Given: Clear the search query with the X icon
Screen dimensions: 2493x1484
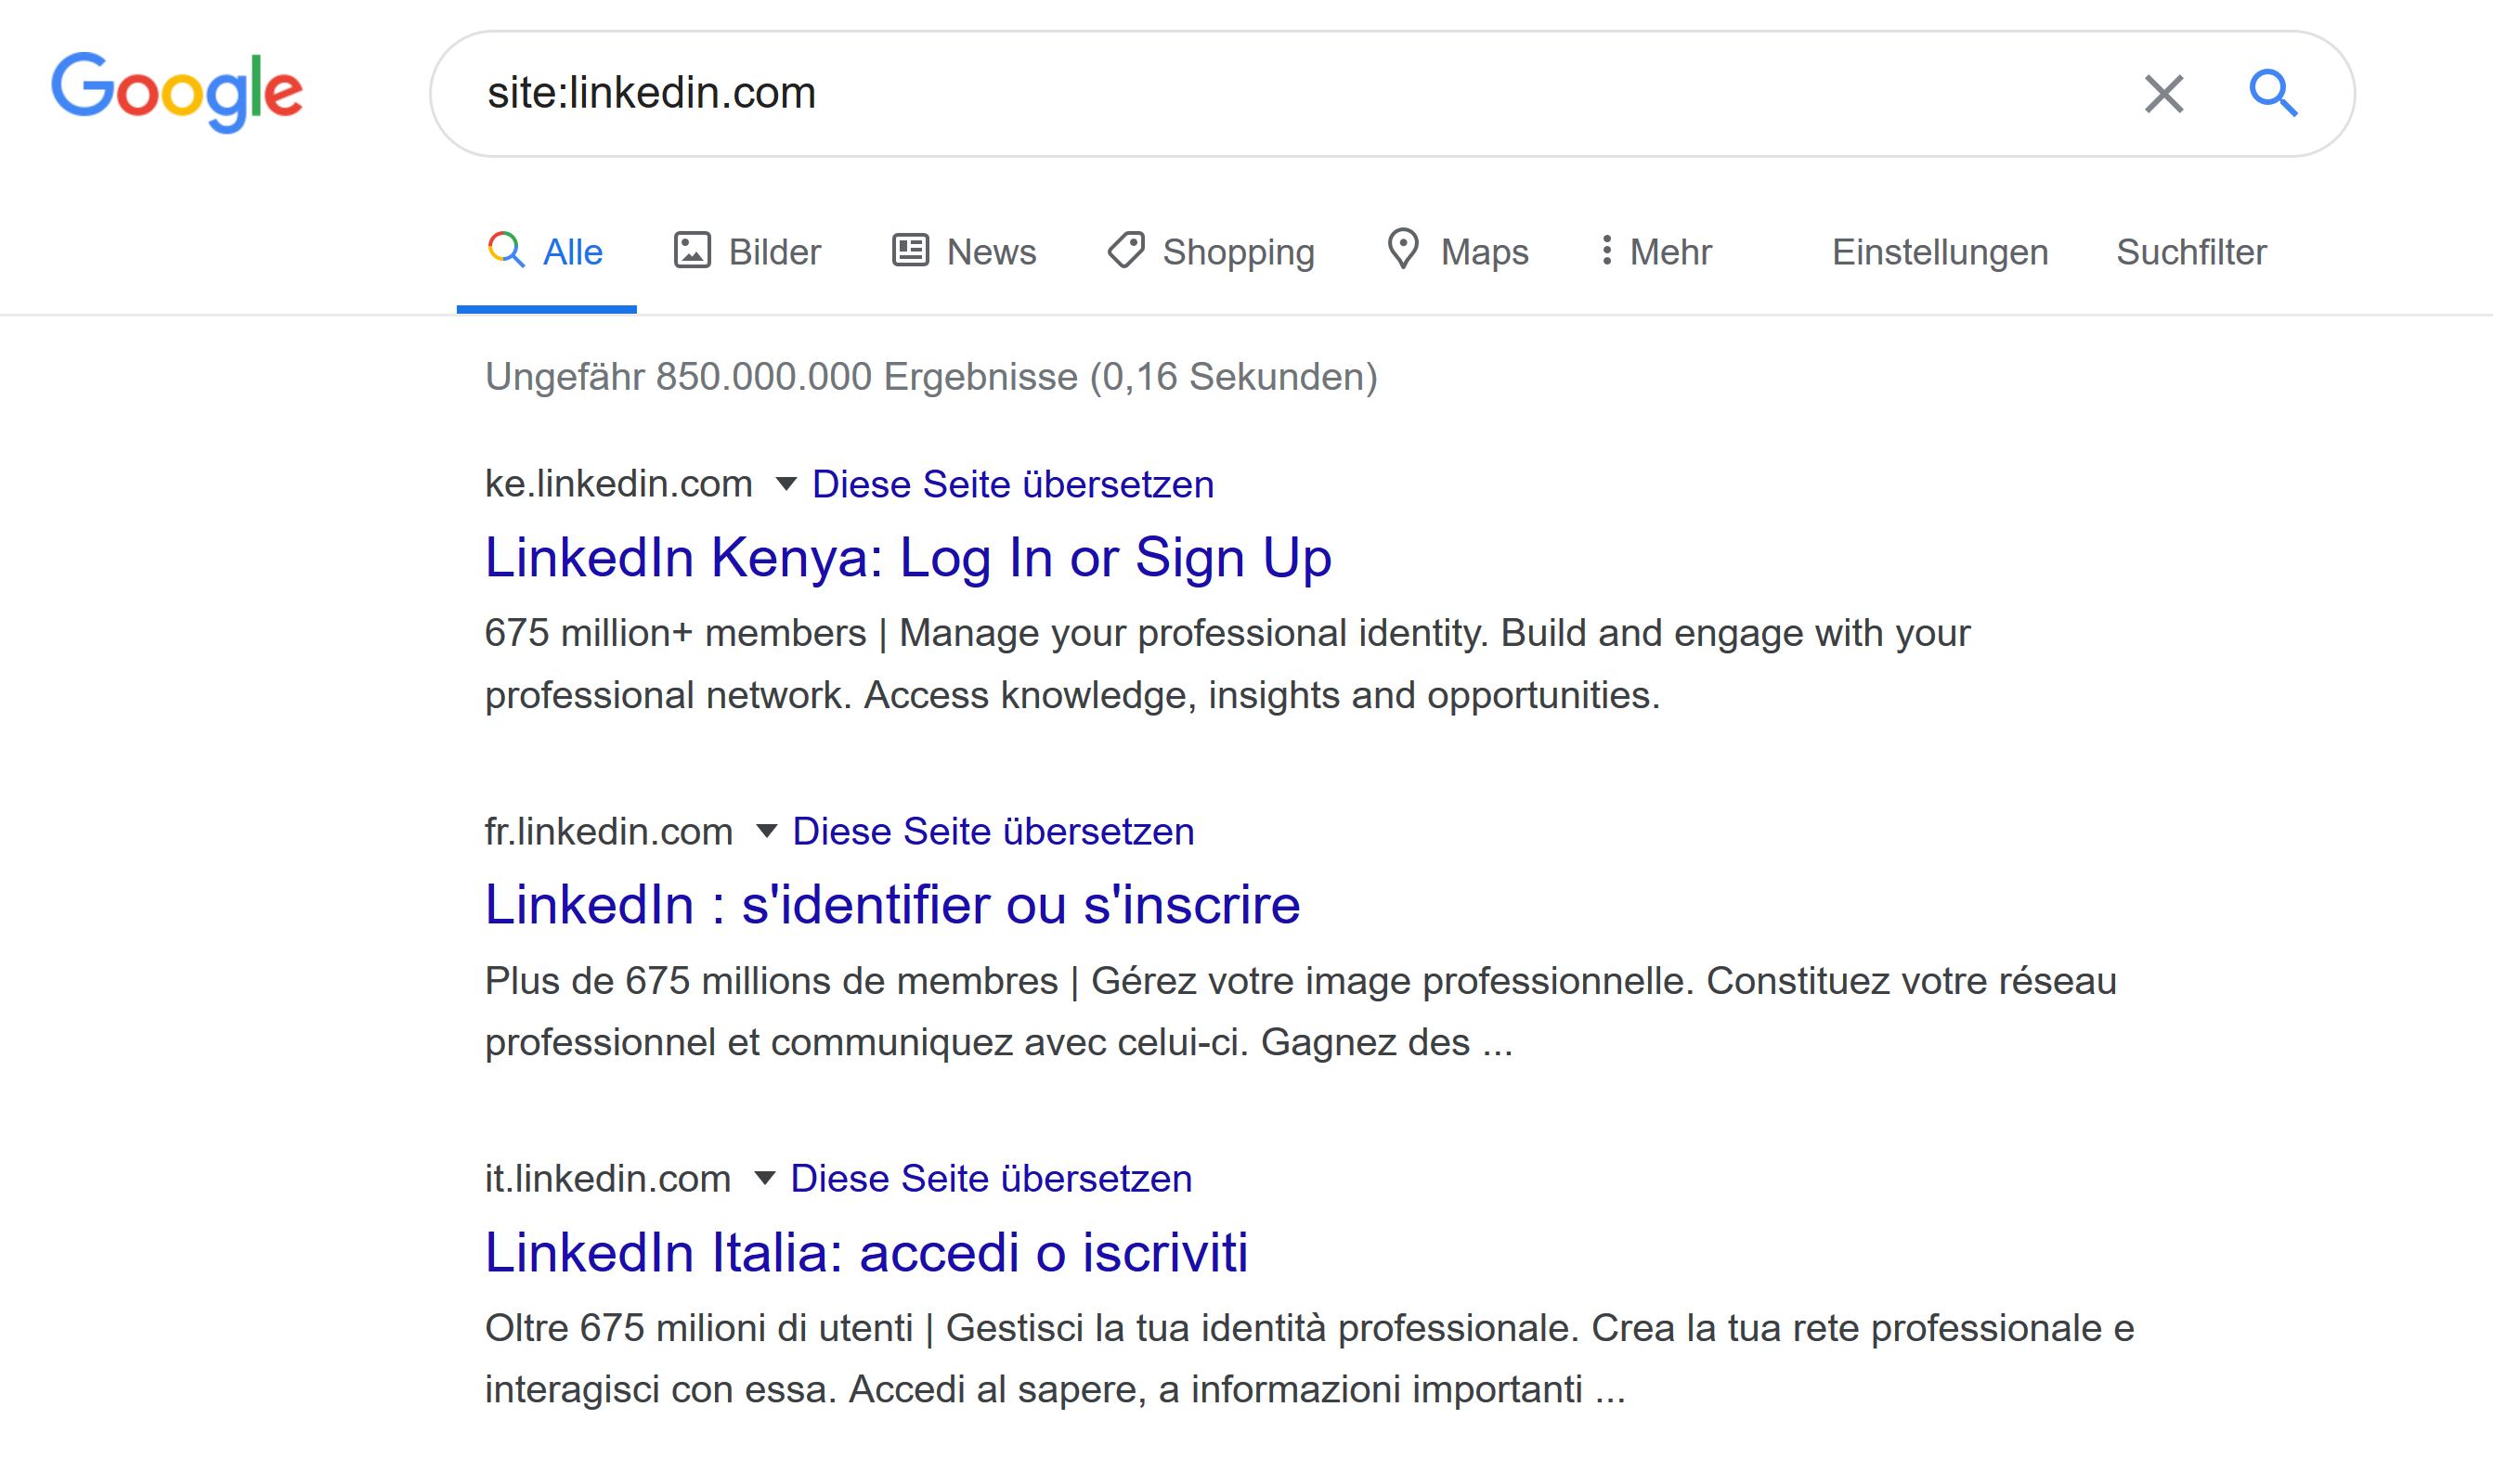Looking at the screenshot, I should (x=2162, y=93).
